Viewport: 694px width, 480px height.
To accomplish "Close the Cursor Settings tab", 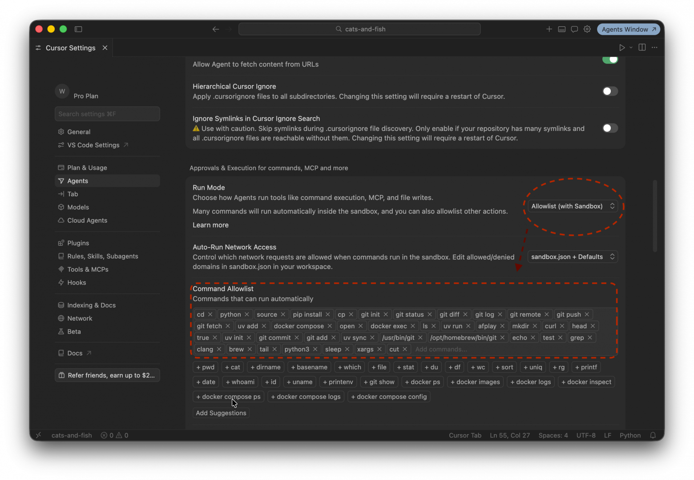I will point(105,48).
